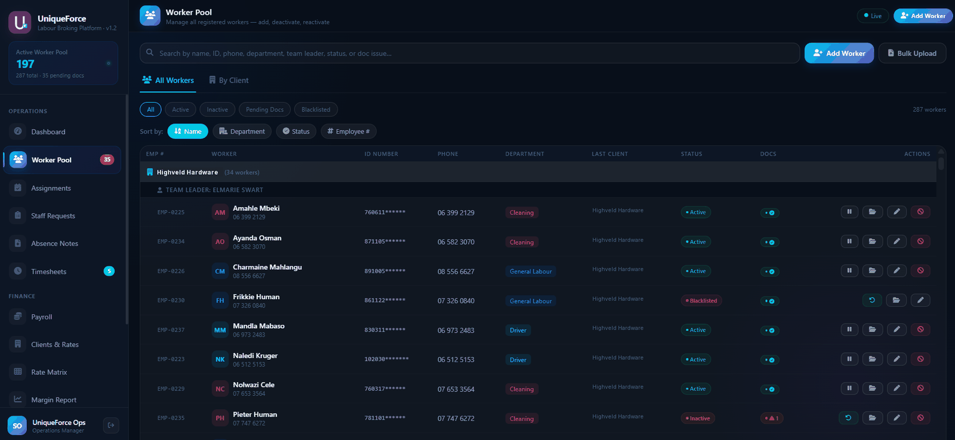Open documents folder for Naledi Kruger
The width and height of the screenshot is (955, 440).
click(872, 359)
